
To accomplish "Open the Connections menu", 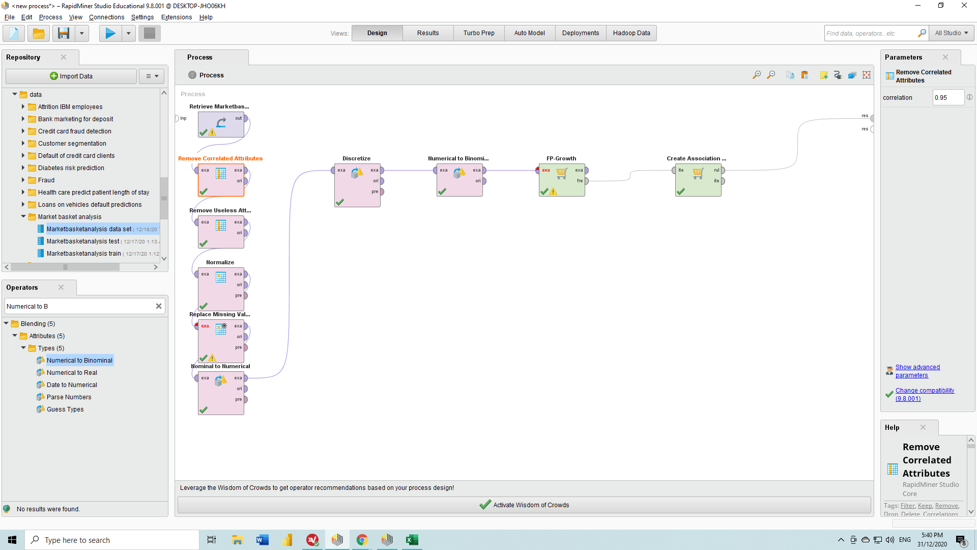I will [x=106, y=17].
